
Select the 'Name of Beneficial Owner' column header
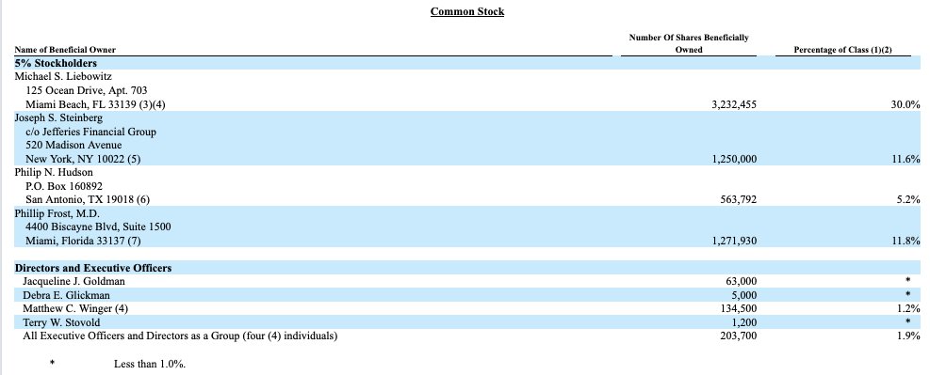click(65, 50)
